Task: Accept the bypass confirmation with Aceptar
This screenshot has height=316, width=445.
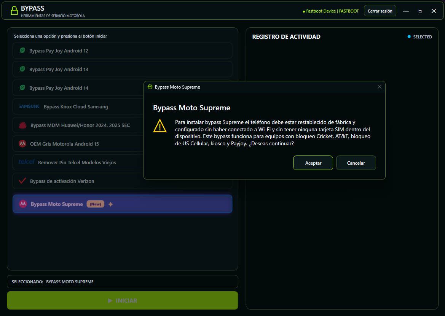Action: pos(313,163)
